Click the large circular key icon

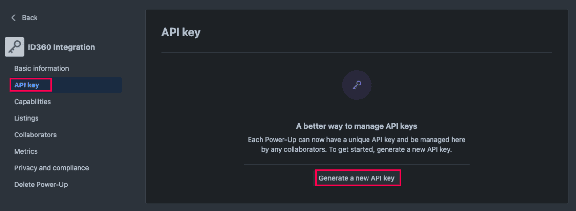[357, 85]
